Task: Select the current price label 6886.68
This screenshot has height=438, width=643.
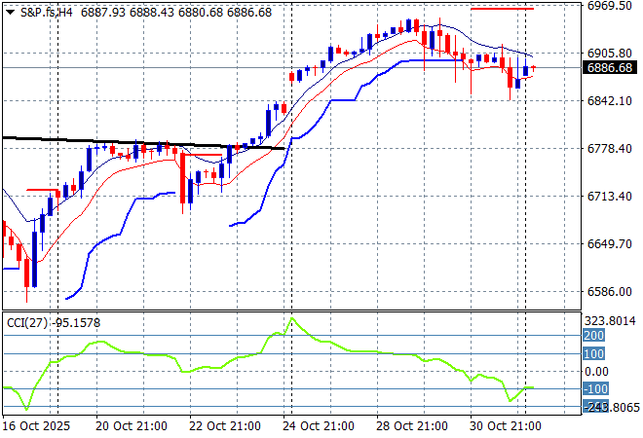Action: [610, 67]
